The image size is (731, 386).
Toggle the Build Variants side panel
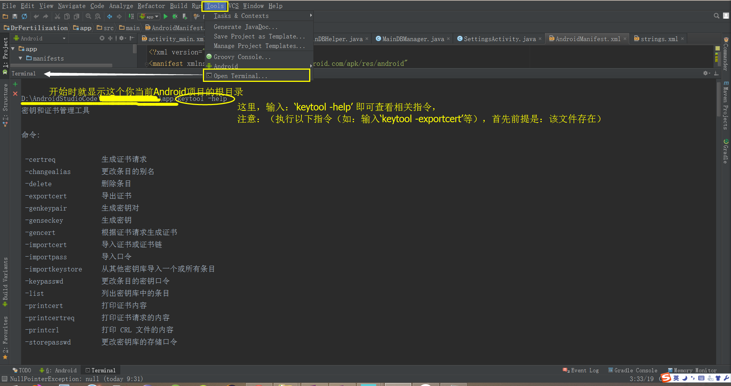pos(5,282)
